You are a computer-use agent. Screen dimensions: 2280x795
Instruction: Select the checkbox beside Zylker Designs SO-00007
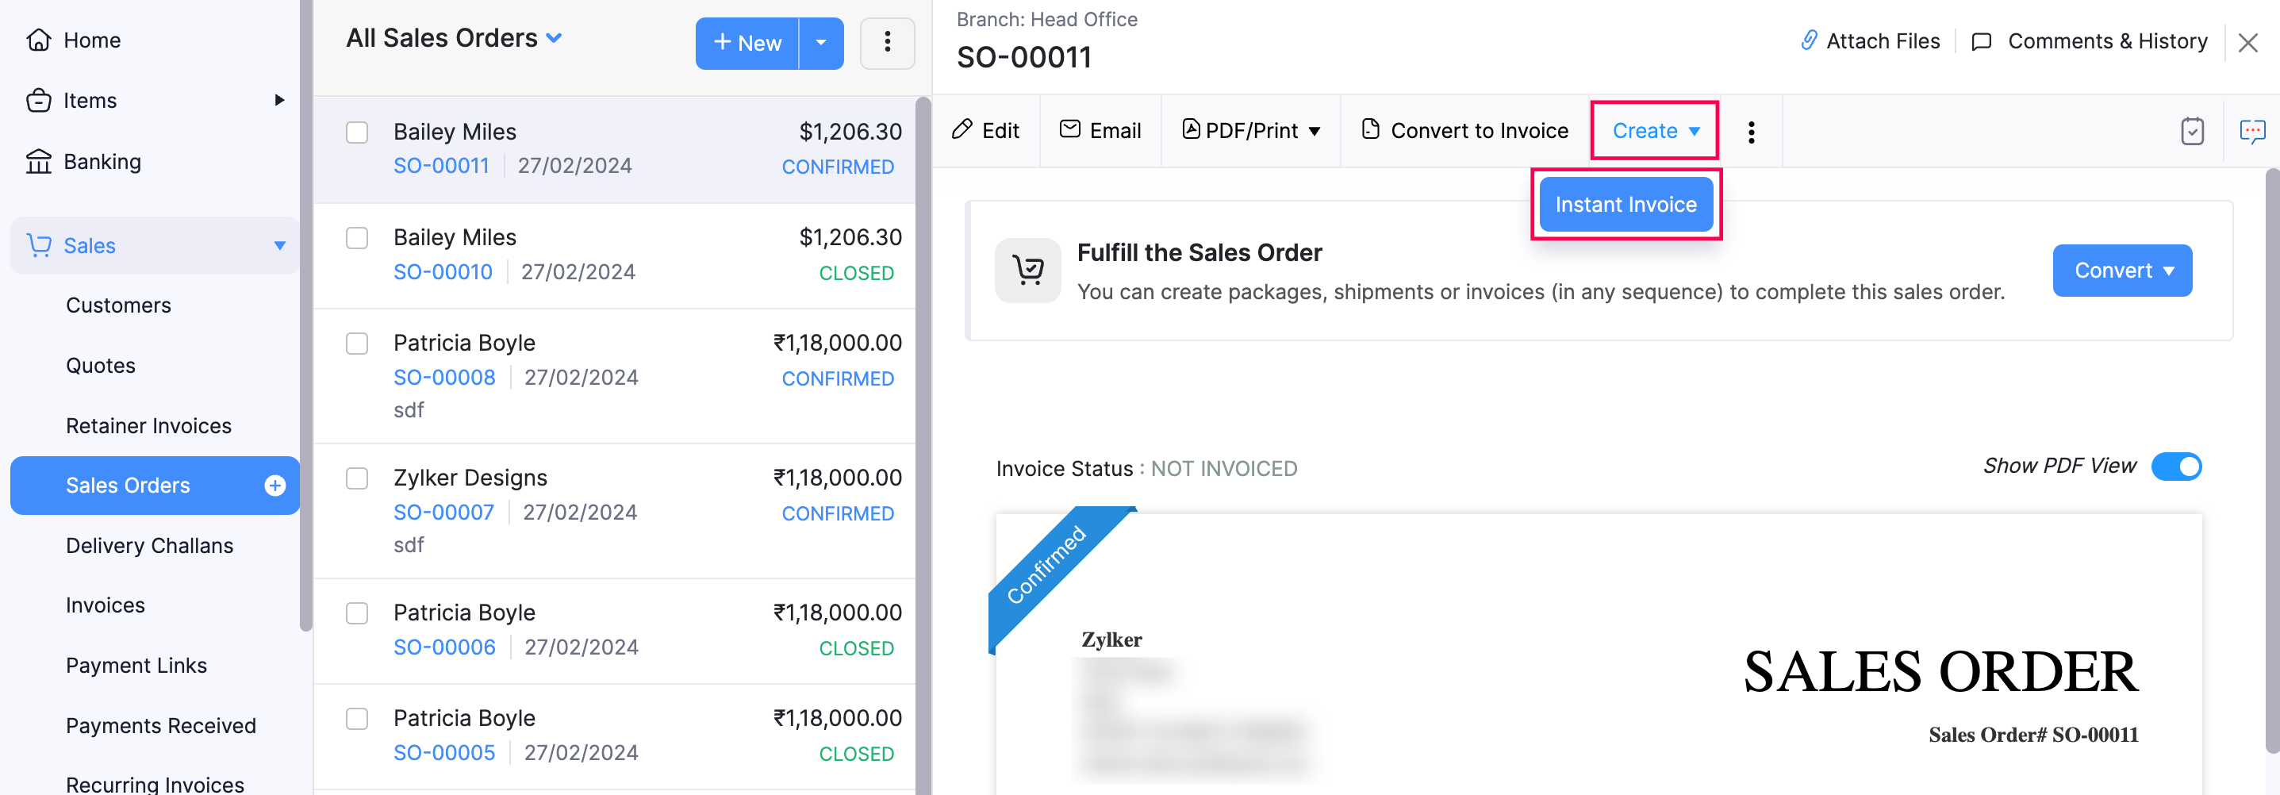click(x=358, y=479)
